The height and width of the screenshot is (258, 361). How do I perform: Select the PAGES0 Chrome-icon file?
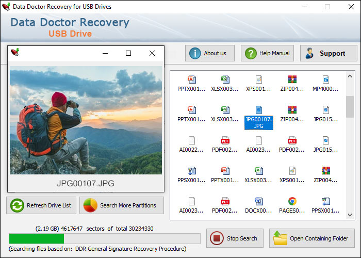pos(292,201)
